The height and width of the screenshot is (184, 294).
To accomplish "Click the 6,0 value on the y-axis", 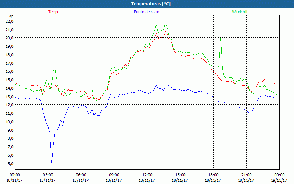I will pyautogui.click(x=10, y=155).
